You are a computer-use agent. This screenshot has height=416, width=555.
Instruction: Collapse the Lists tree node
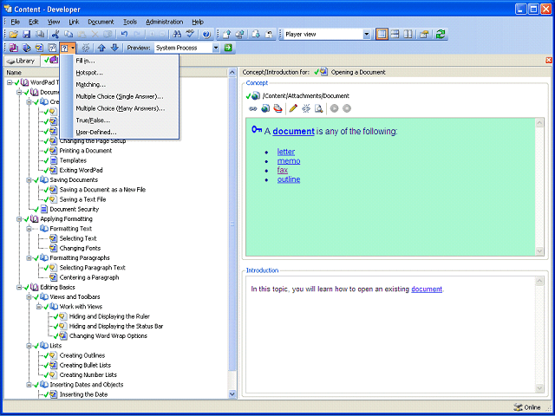coord(29,346)
